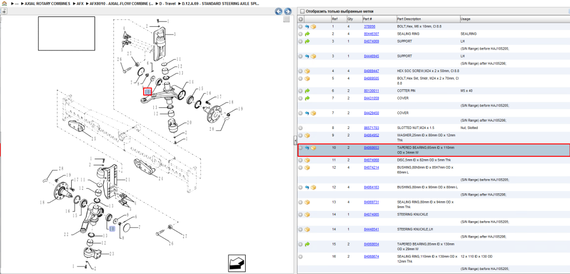This screenshot has height=274, width=570.
Task: Open part number link 84448541
Action: click(372, 230)
